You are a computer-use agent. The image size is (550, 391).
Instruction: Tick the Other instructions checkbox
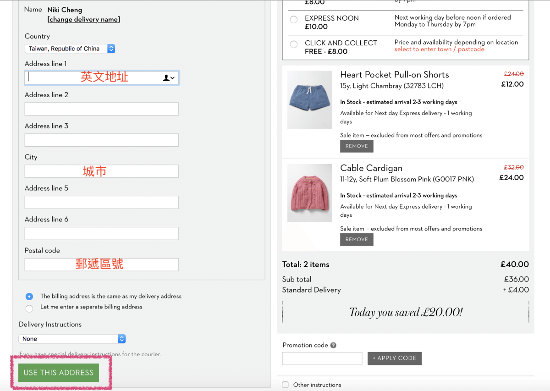pyautogui.click(x=286, y=385)
